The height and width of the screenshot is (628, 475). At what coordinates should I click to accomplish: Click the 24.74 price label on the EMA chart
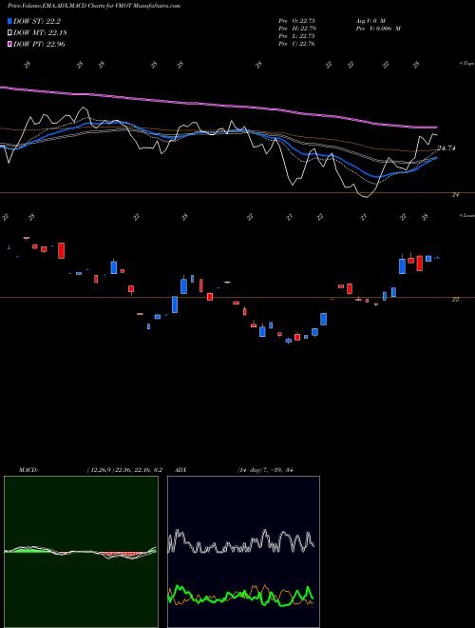pyautogui.click(x=446, y=148)
